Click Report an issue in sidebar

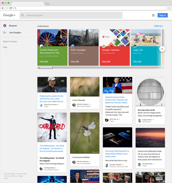[x=10, y=41]
